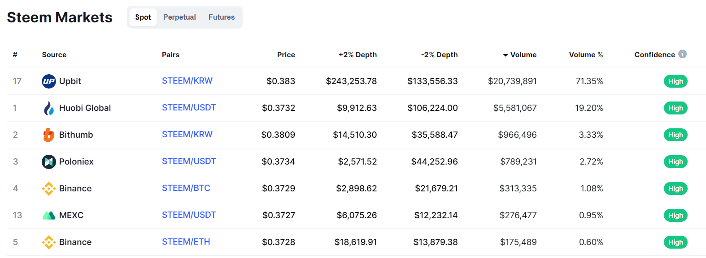
Task: Click the depth value $35,588.47
Action: (435, 135)
